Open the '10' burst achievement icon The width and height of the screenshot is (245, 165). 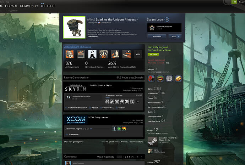click(x=104, y=54)
